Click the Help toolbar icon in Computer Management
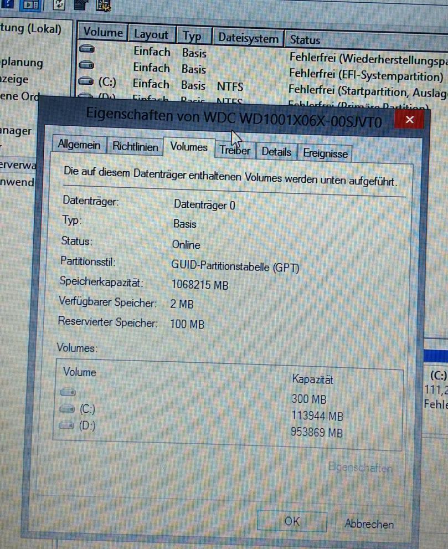This screenshot has width=448, height=549. point(7,3)
